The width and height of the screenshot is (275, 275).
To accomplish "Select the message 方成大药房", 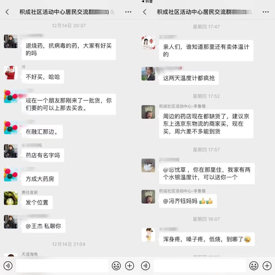I will [x=40, y=179].
